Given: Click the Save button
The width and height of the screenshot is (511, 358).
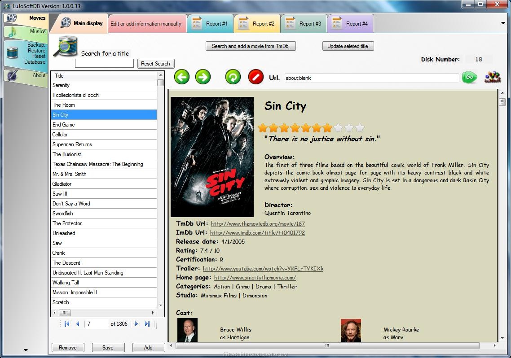Looking at the screenshot, I should click(108, 347).
